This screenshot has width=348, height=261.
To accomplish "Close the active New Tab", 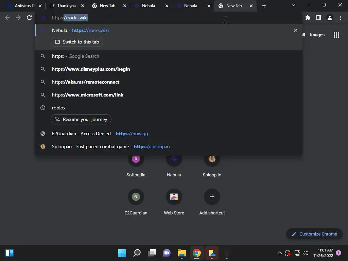I will click(251, 6).
